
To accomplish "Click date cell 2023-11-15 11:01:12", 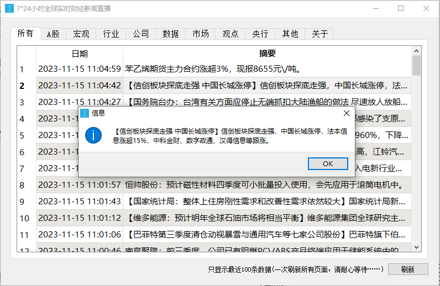I will [x=80, y=218].
